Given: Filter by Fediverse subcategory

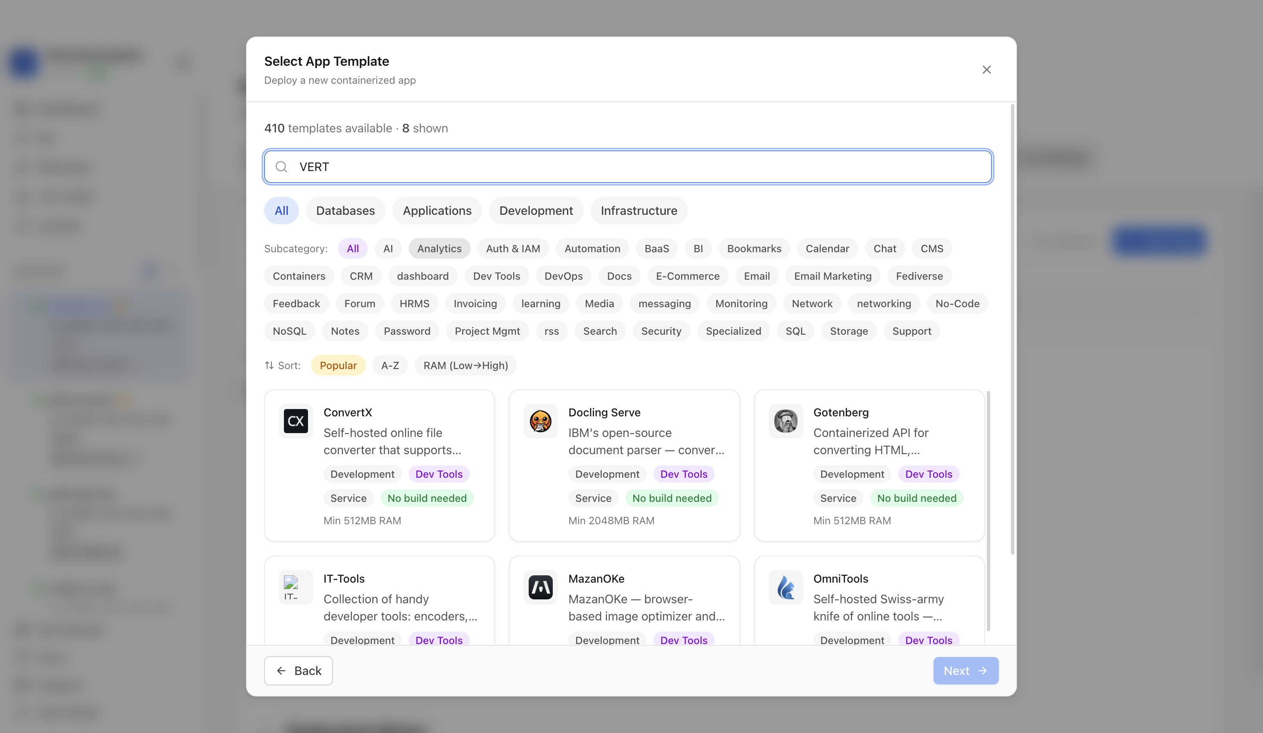Looking at the screenshot, I should (x=919, y=276).
